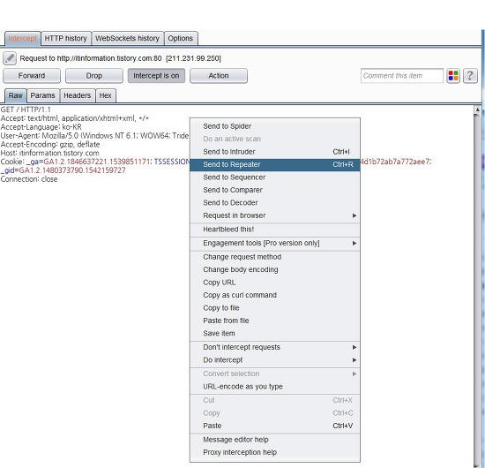This screenshot has height=468, width=485.
Task: Choose Send to Decoder
Action: 274,202
